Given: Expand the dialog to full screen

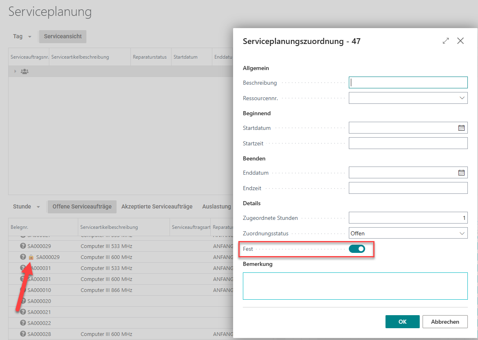Looking at the screenshot, I should coord(446,41).
